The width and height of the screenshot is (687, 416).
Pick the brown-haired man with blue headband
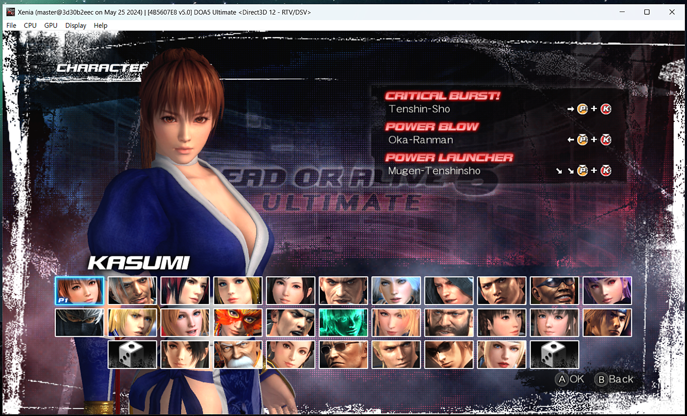click(608, 322)
